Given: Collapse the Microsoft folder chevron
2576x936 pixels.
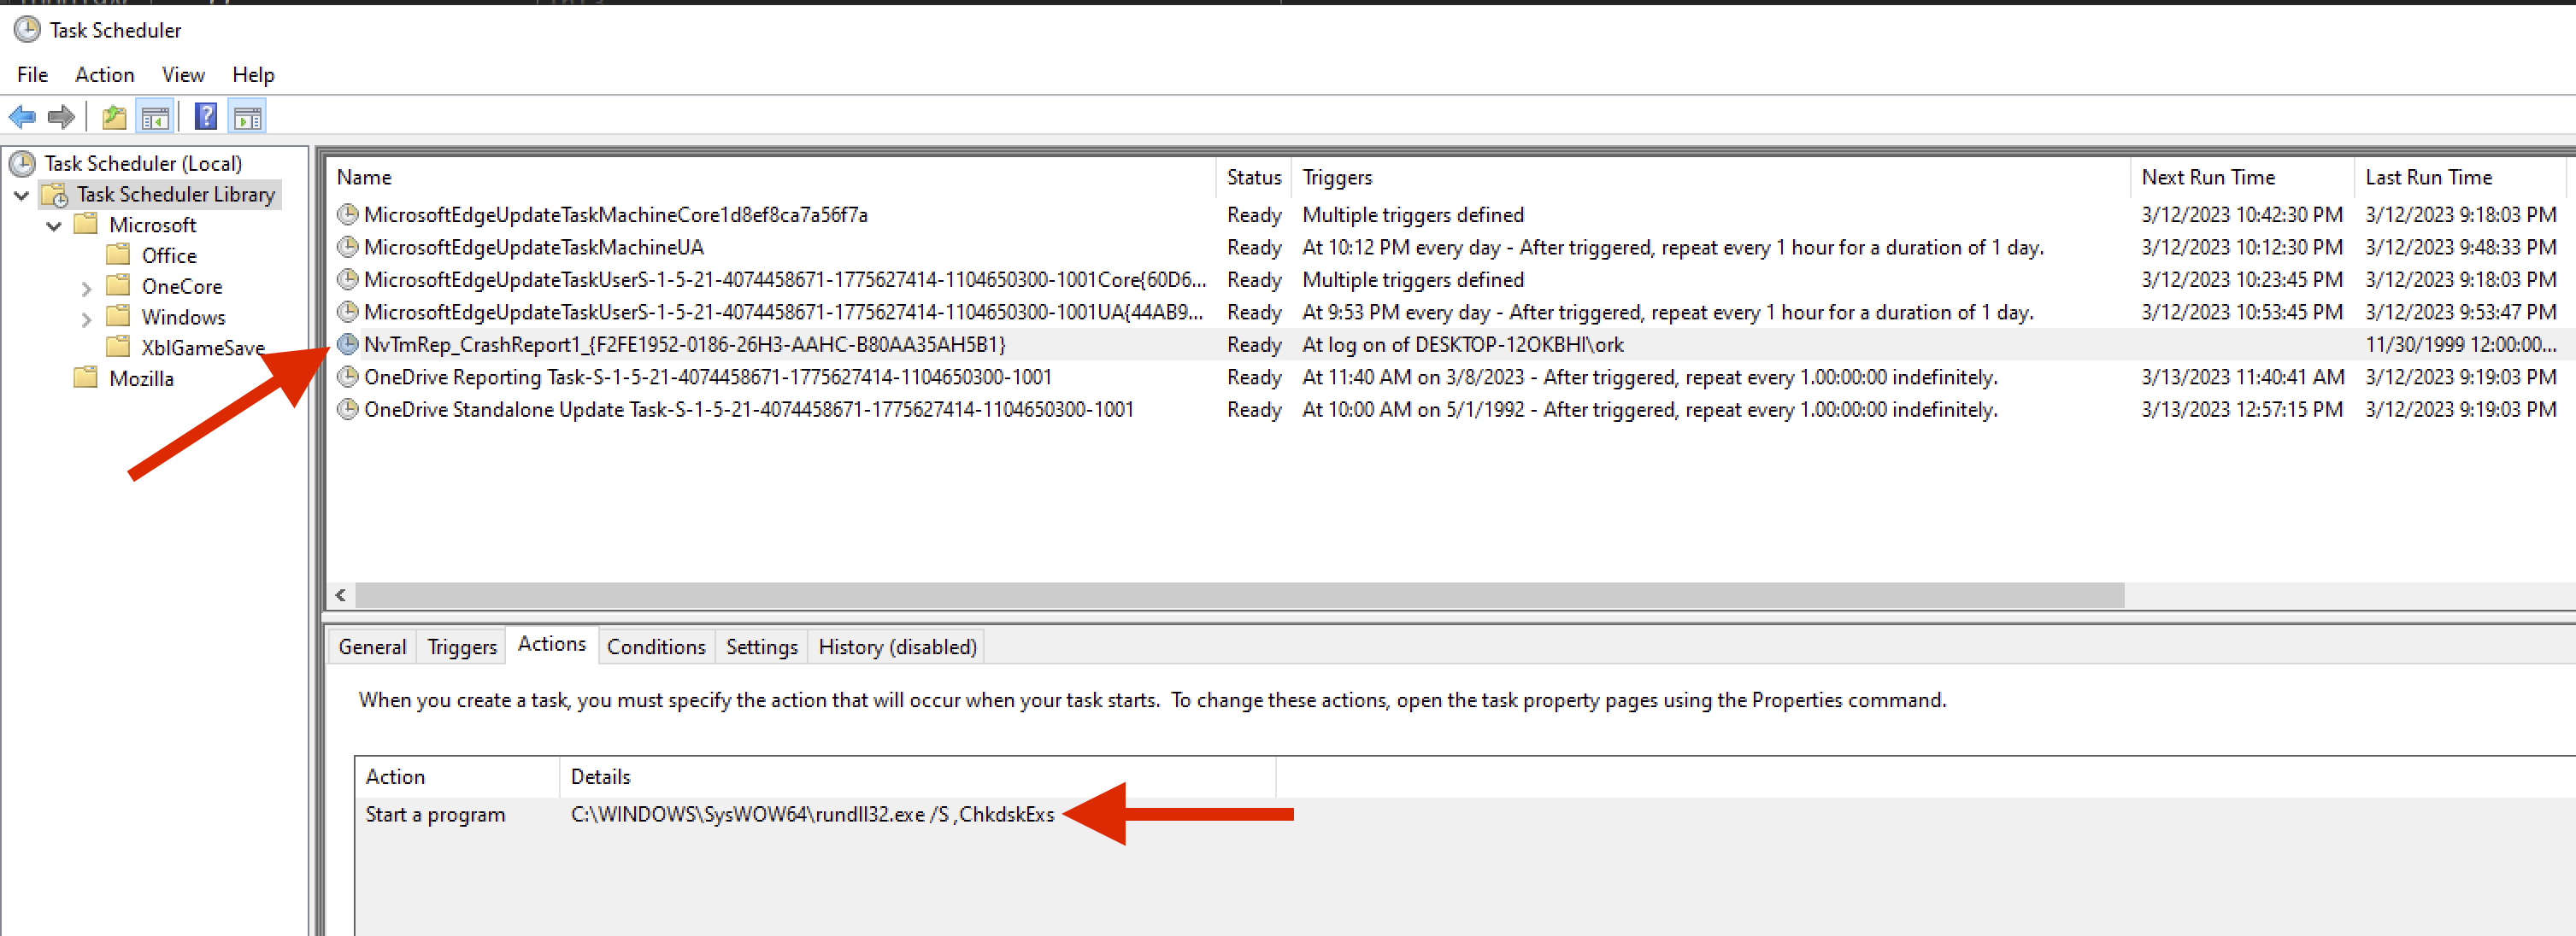Looking at the screenshot, I should point(54,225).
